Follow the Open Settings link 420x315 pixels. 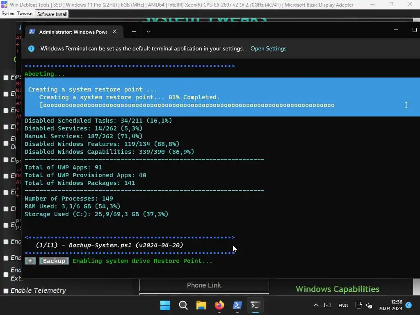click(x=268, y=48)
